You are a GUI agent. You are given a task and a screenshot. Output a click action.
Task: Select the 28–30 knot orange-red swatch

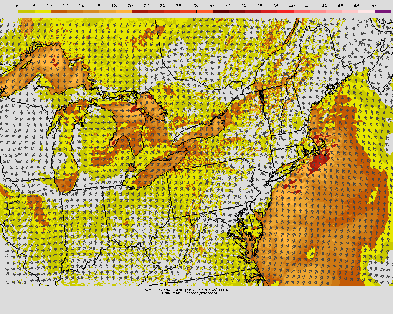[x=205, y=11]
